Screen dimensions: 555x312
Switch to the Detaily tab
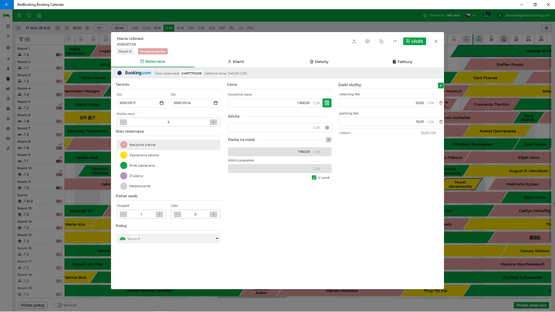319,62
